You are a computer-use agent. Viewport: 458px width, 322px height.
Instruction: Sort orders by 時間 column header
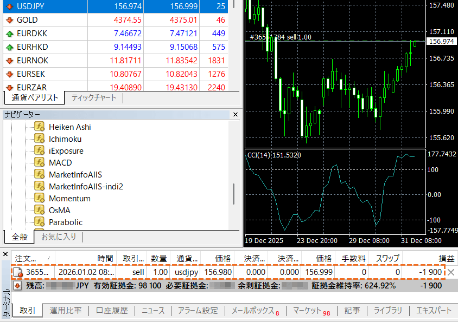105,258
